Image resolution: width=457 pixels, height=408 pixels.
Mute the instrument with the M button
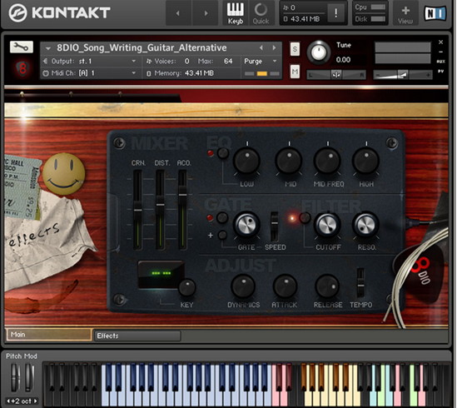point(295,72)
